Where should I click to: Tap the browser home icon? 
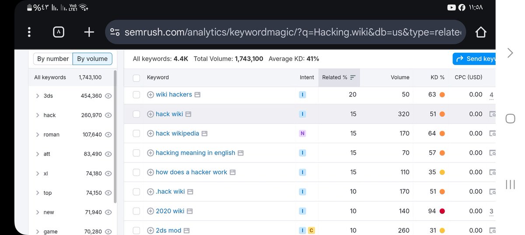tap(480, 32)
